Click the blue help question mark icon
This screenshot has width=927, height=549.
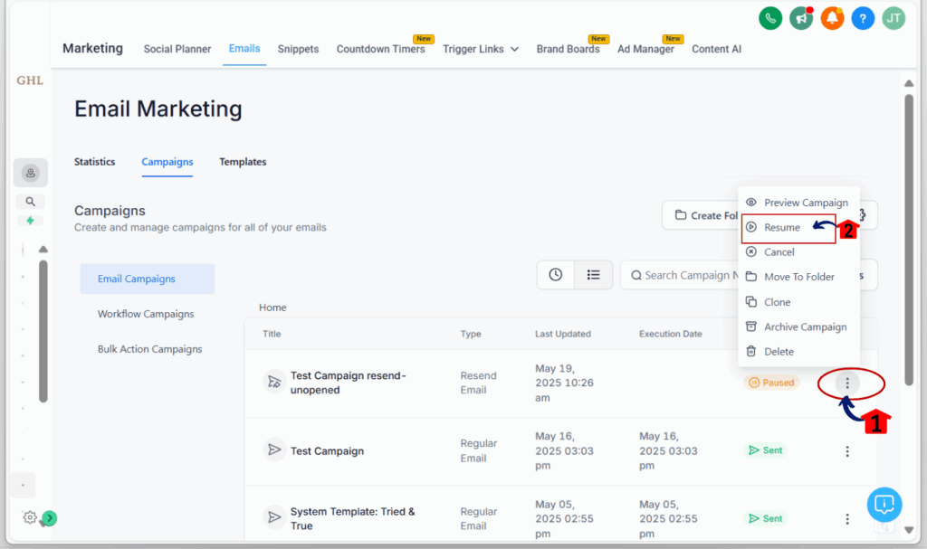coord(862,17)
